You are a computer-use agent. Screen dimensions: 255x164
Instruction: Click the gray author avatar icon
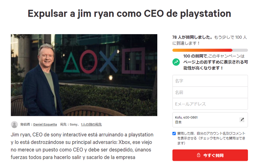coord(14,124)
